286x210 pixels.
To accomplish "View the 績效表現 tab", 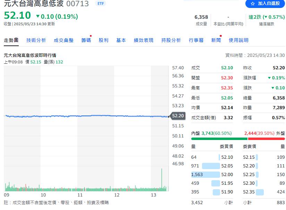I will (x=144, y=40).
